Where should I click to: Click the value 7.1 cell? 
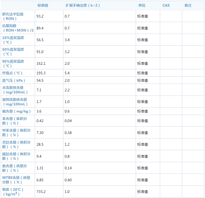coord(39,90)
